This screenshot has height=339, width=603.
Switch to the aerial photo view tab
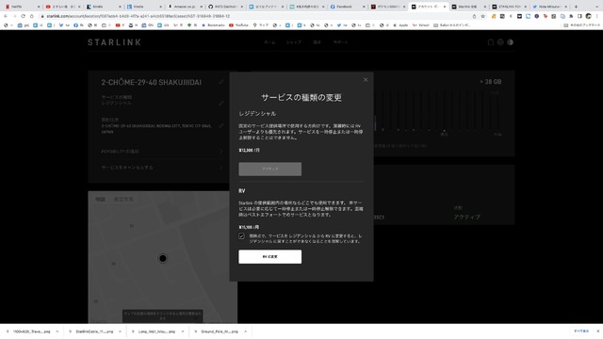[123, 199]
